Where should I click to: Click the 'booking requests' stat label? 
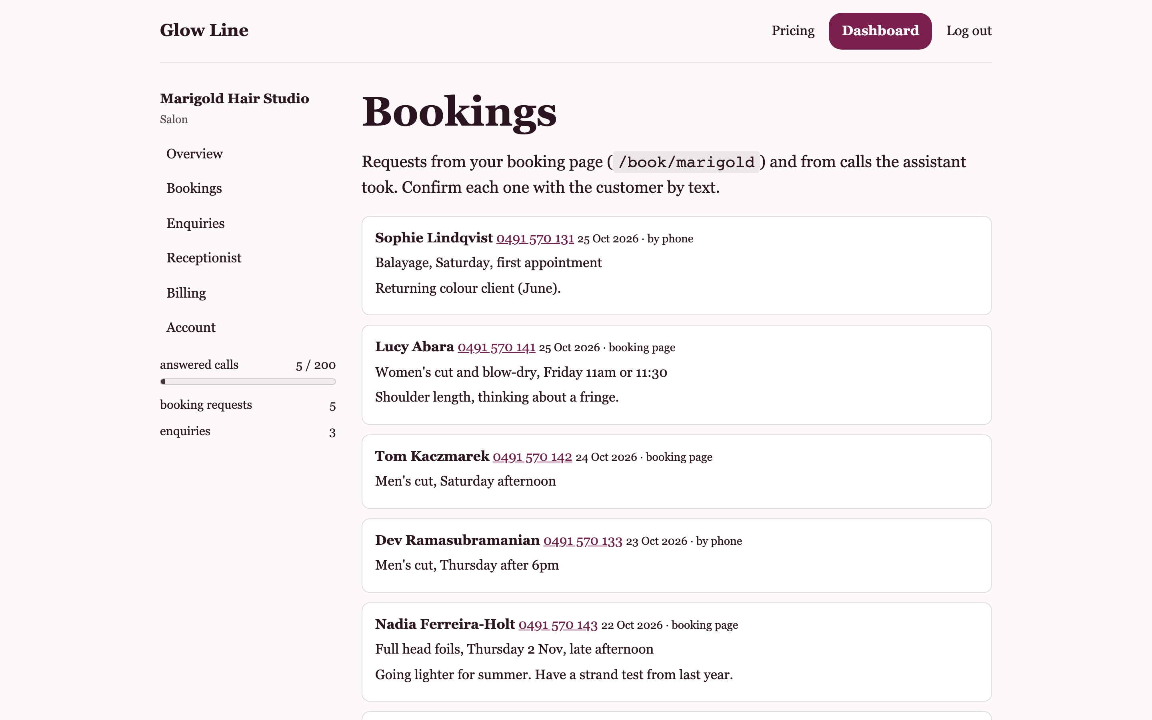[x=206, y=405]
